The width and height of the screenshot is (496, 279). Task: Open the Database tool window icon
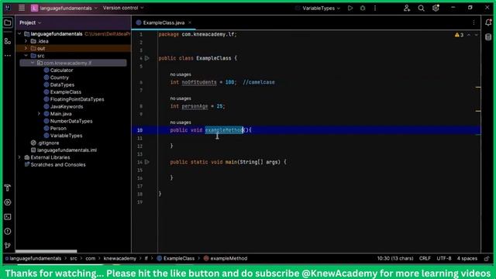point(488,37)
